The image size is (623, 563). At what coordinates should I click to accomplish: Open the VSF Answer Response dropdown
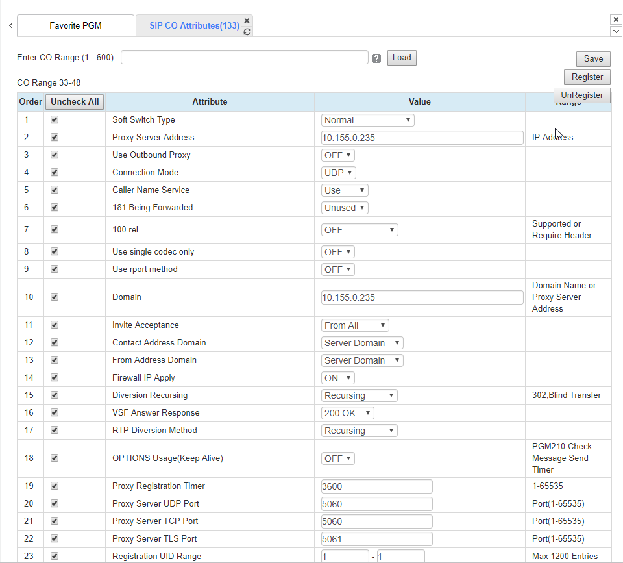(x=348, y=413)
